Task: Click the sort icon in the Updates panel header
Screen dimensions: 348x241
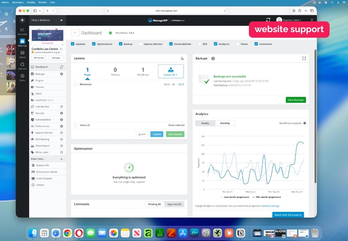Action: (x=182, y=58)
